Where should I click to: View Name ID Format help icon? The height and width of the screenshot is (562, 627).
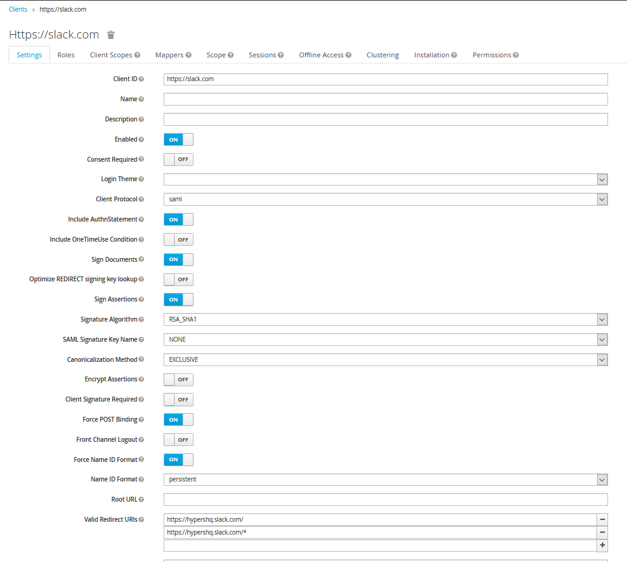tap(141, 479)
